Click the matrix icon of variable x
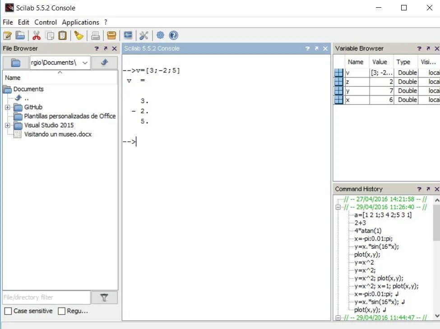This screenshot has width=440, height=329. click(x=339, y=100)
